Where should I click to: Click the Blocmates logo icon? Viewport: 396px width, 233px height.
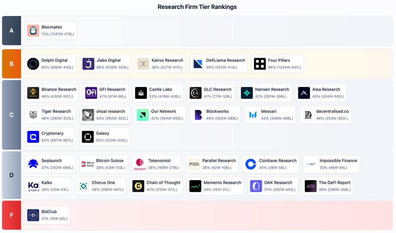[x=33, y=31]
